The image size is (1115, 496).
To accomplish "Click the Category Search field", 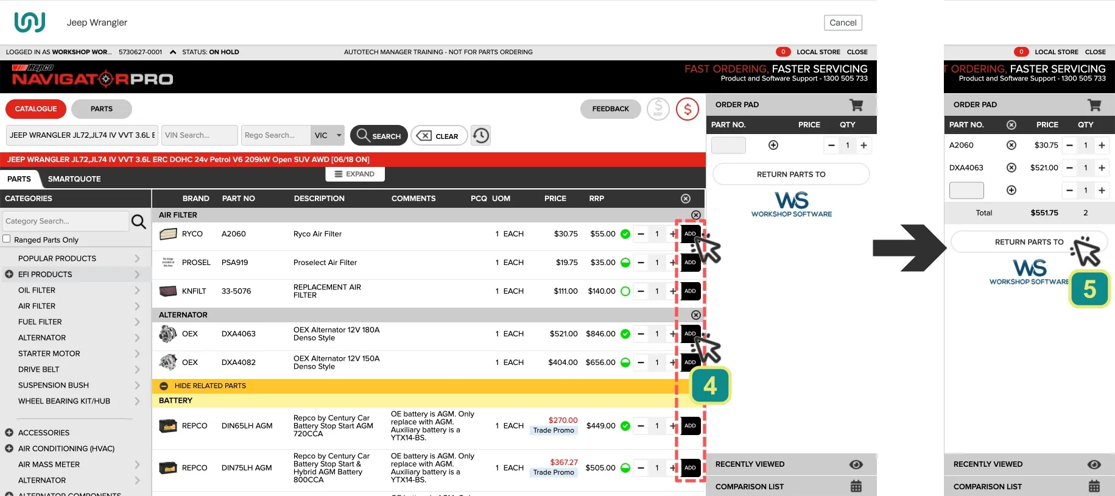I will tap(66, 221).
